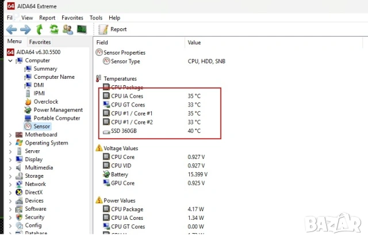Open the Tools menu
Viewport: 368px width, 240px height.
coord(96,18)
